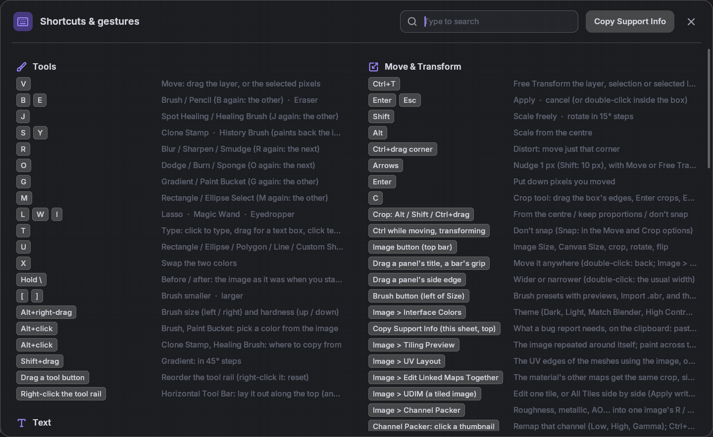Click Image > Edit Linked Maps Together entry
The height and width of the screenshot is (437, 713).
click(436, 378)
